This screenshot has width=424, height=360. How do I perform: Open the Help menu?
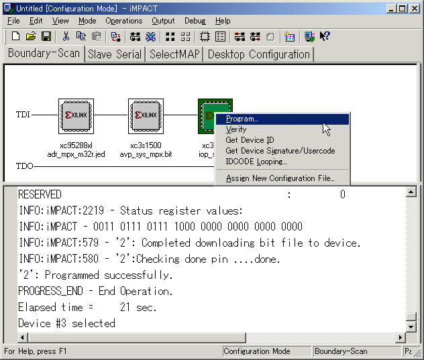click(223, 21)
